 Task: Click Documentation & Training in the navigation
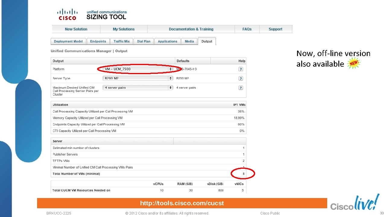click(x=191, y=29)
